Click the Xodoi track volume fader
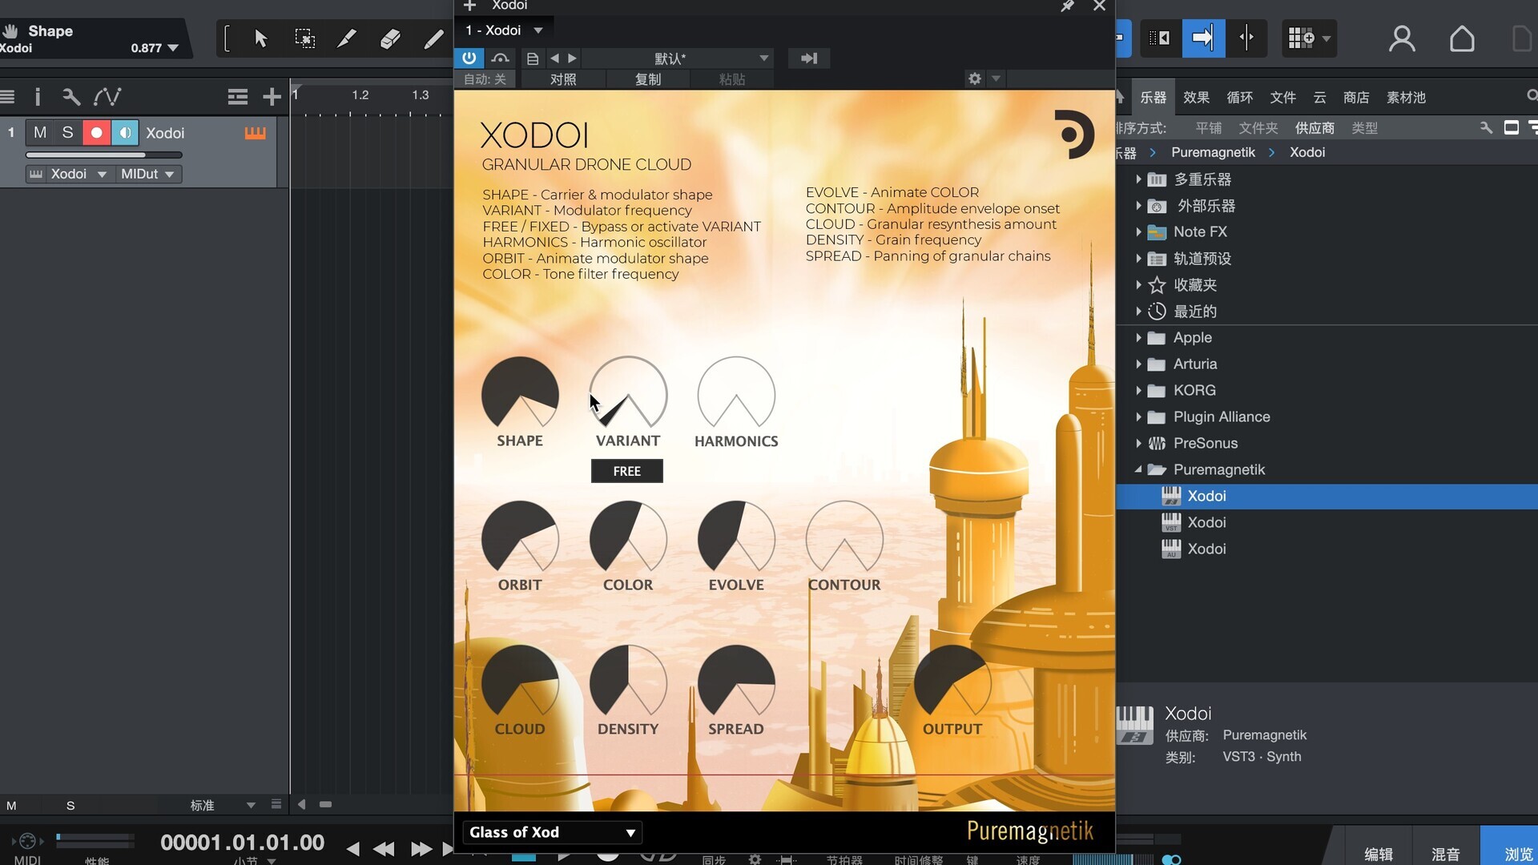The height and width of the screenshot is (865, 1538). pyautogui.click(x=104, y=155)
